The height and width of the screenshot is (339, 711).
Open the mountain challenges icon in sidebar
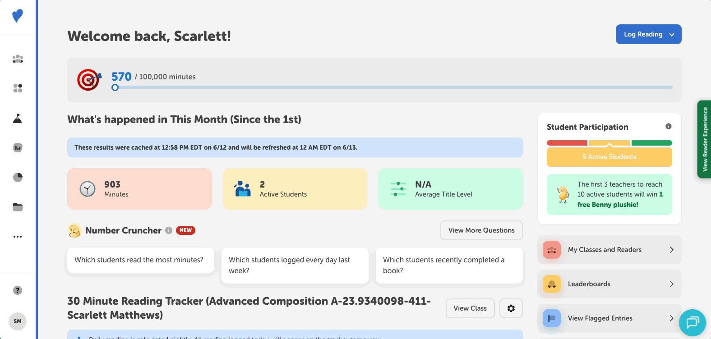pos(18,118)
